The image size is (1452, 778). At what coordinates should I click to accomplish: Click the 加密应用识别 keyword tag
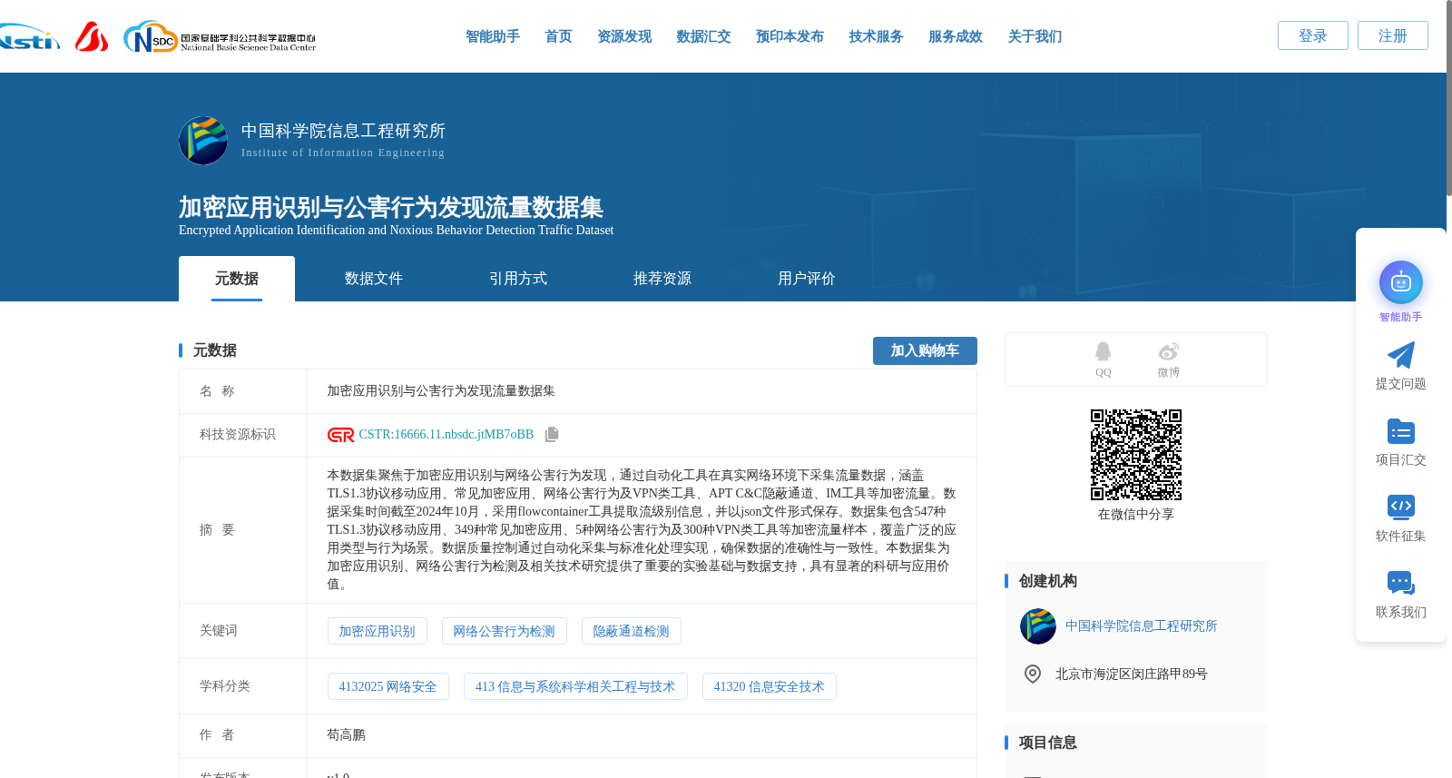pyautogui.click(x=377, y=631)
